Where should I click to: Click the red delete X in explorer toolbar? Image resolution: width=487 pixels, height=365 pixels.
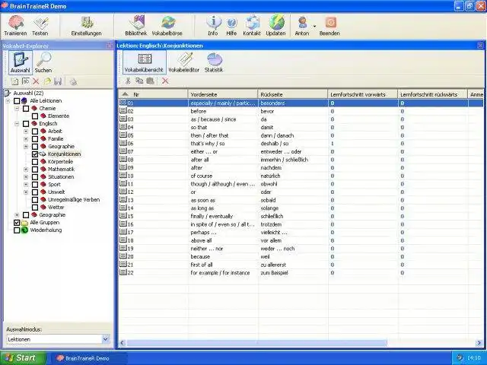36,81
